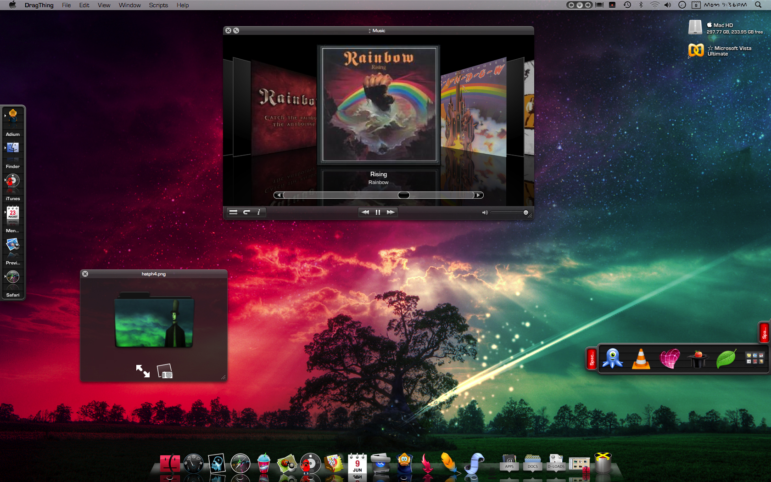Skip to next track in Music widget
Screen dimensions: 771x482
click(x=391, y=212)
